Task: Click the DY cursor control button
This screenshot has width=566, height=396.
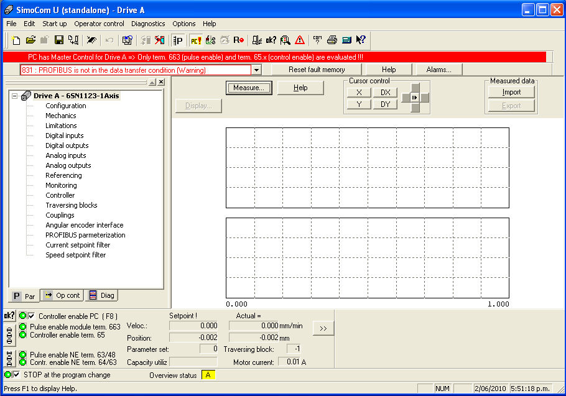Action: pos(385,104)
